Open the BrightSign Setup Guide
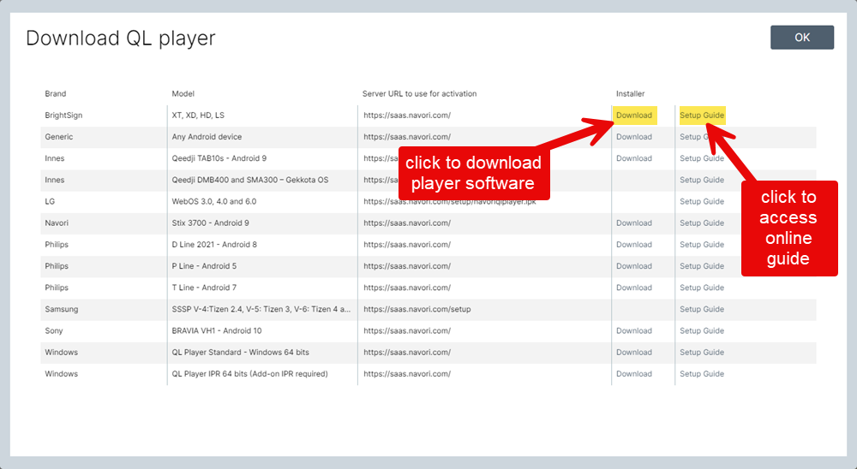857x469 pixels. point(702,116)
